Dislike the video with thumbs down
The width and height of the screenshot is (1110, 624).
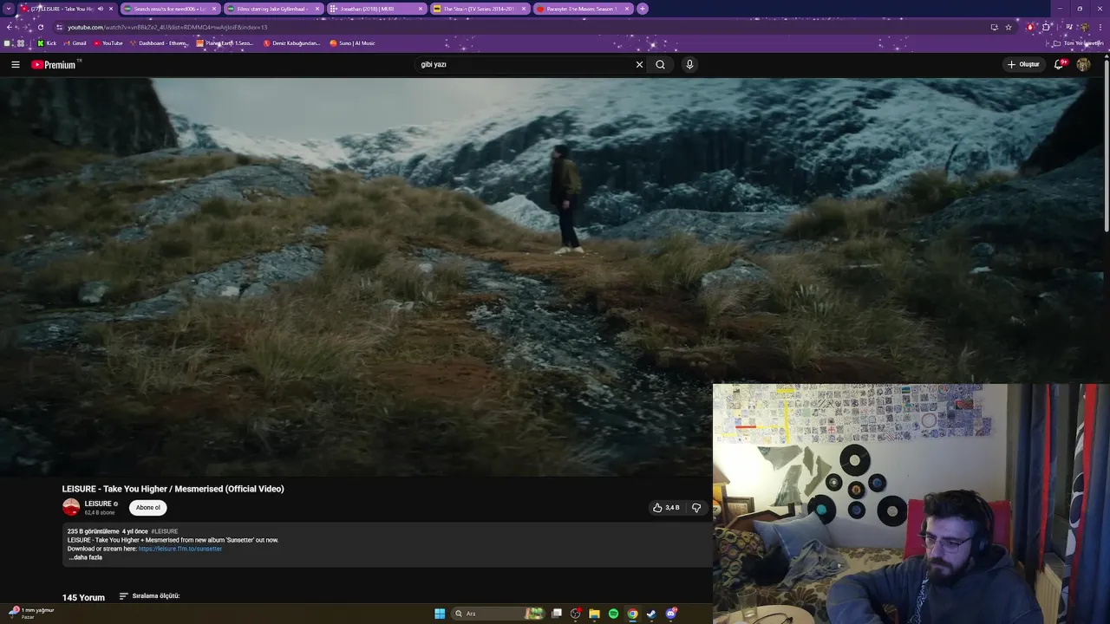pyautogui.click(x=696, y=508)
